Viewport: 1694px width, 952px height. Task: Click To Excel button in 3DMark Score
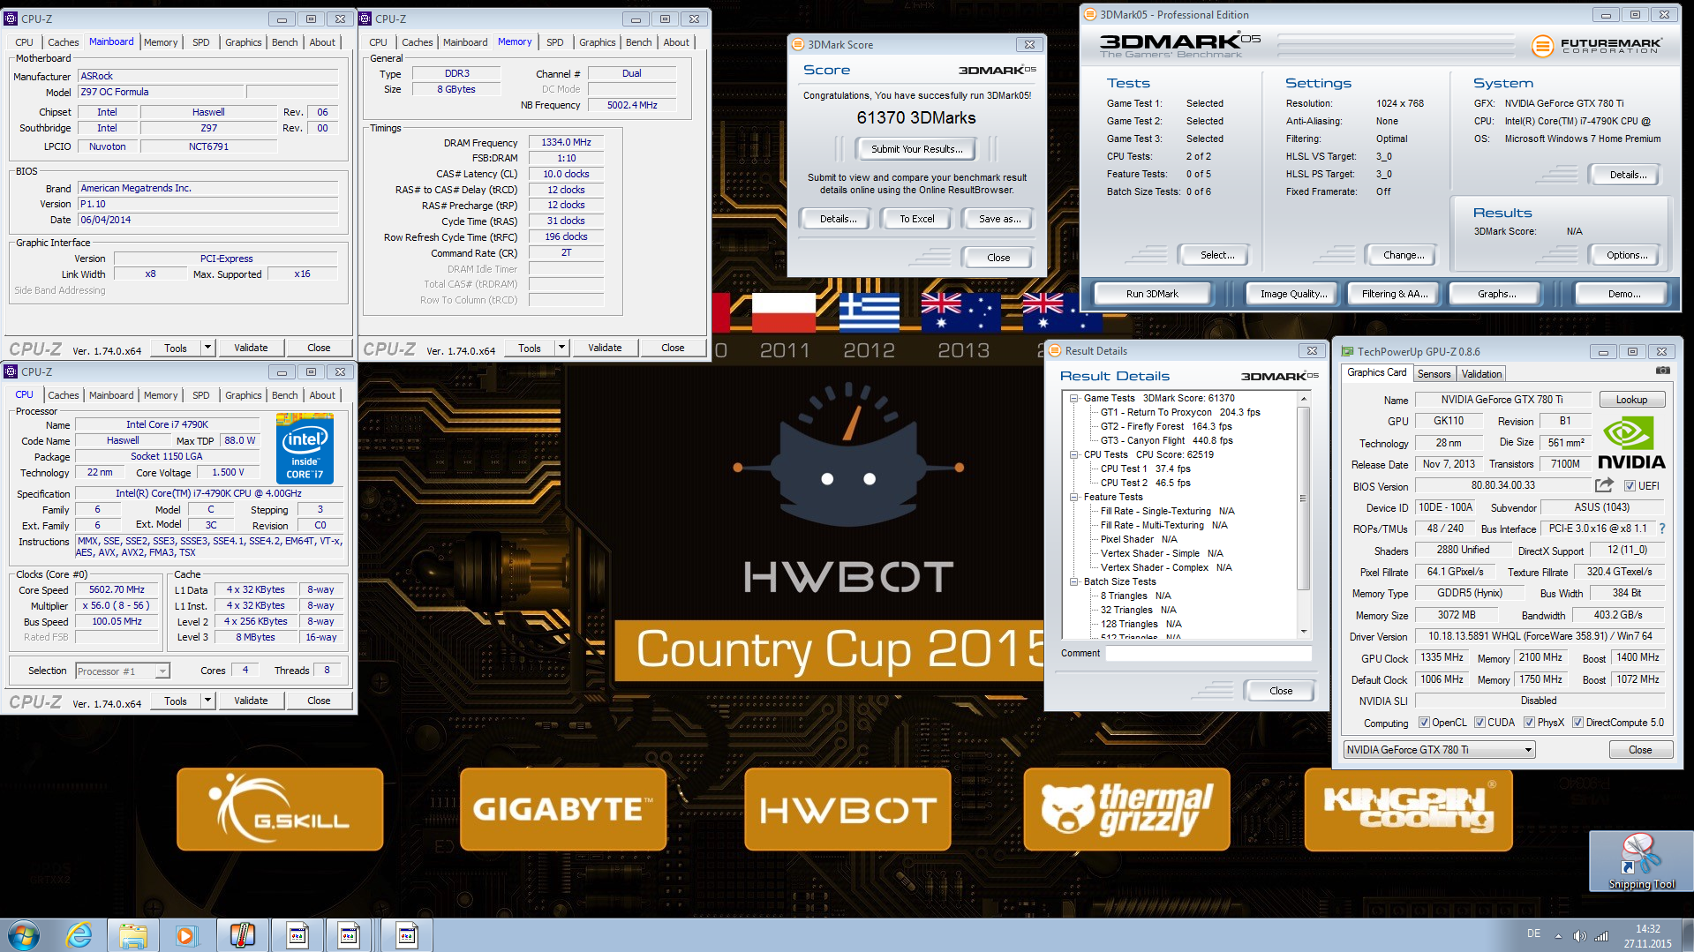916,219
